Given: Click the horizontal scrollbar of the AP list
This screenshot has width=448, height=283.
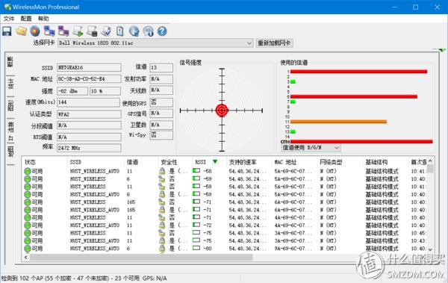Looking at the screenshot, I should click(x=141, y=258).
